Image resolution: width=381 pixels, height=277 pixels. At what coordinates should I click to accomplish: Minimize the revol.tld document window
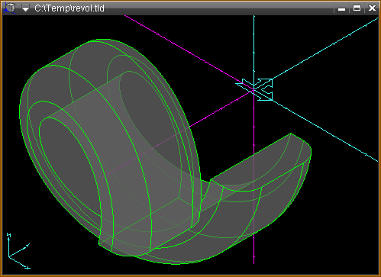click(341, 8)
